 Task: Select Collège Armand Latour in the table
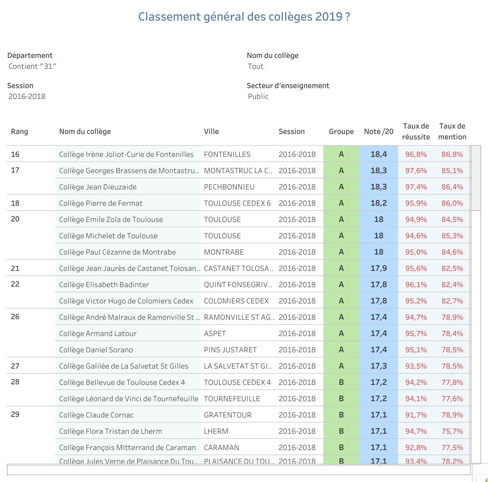click(x=98, y=334)
